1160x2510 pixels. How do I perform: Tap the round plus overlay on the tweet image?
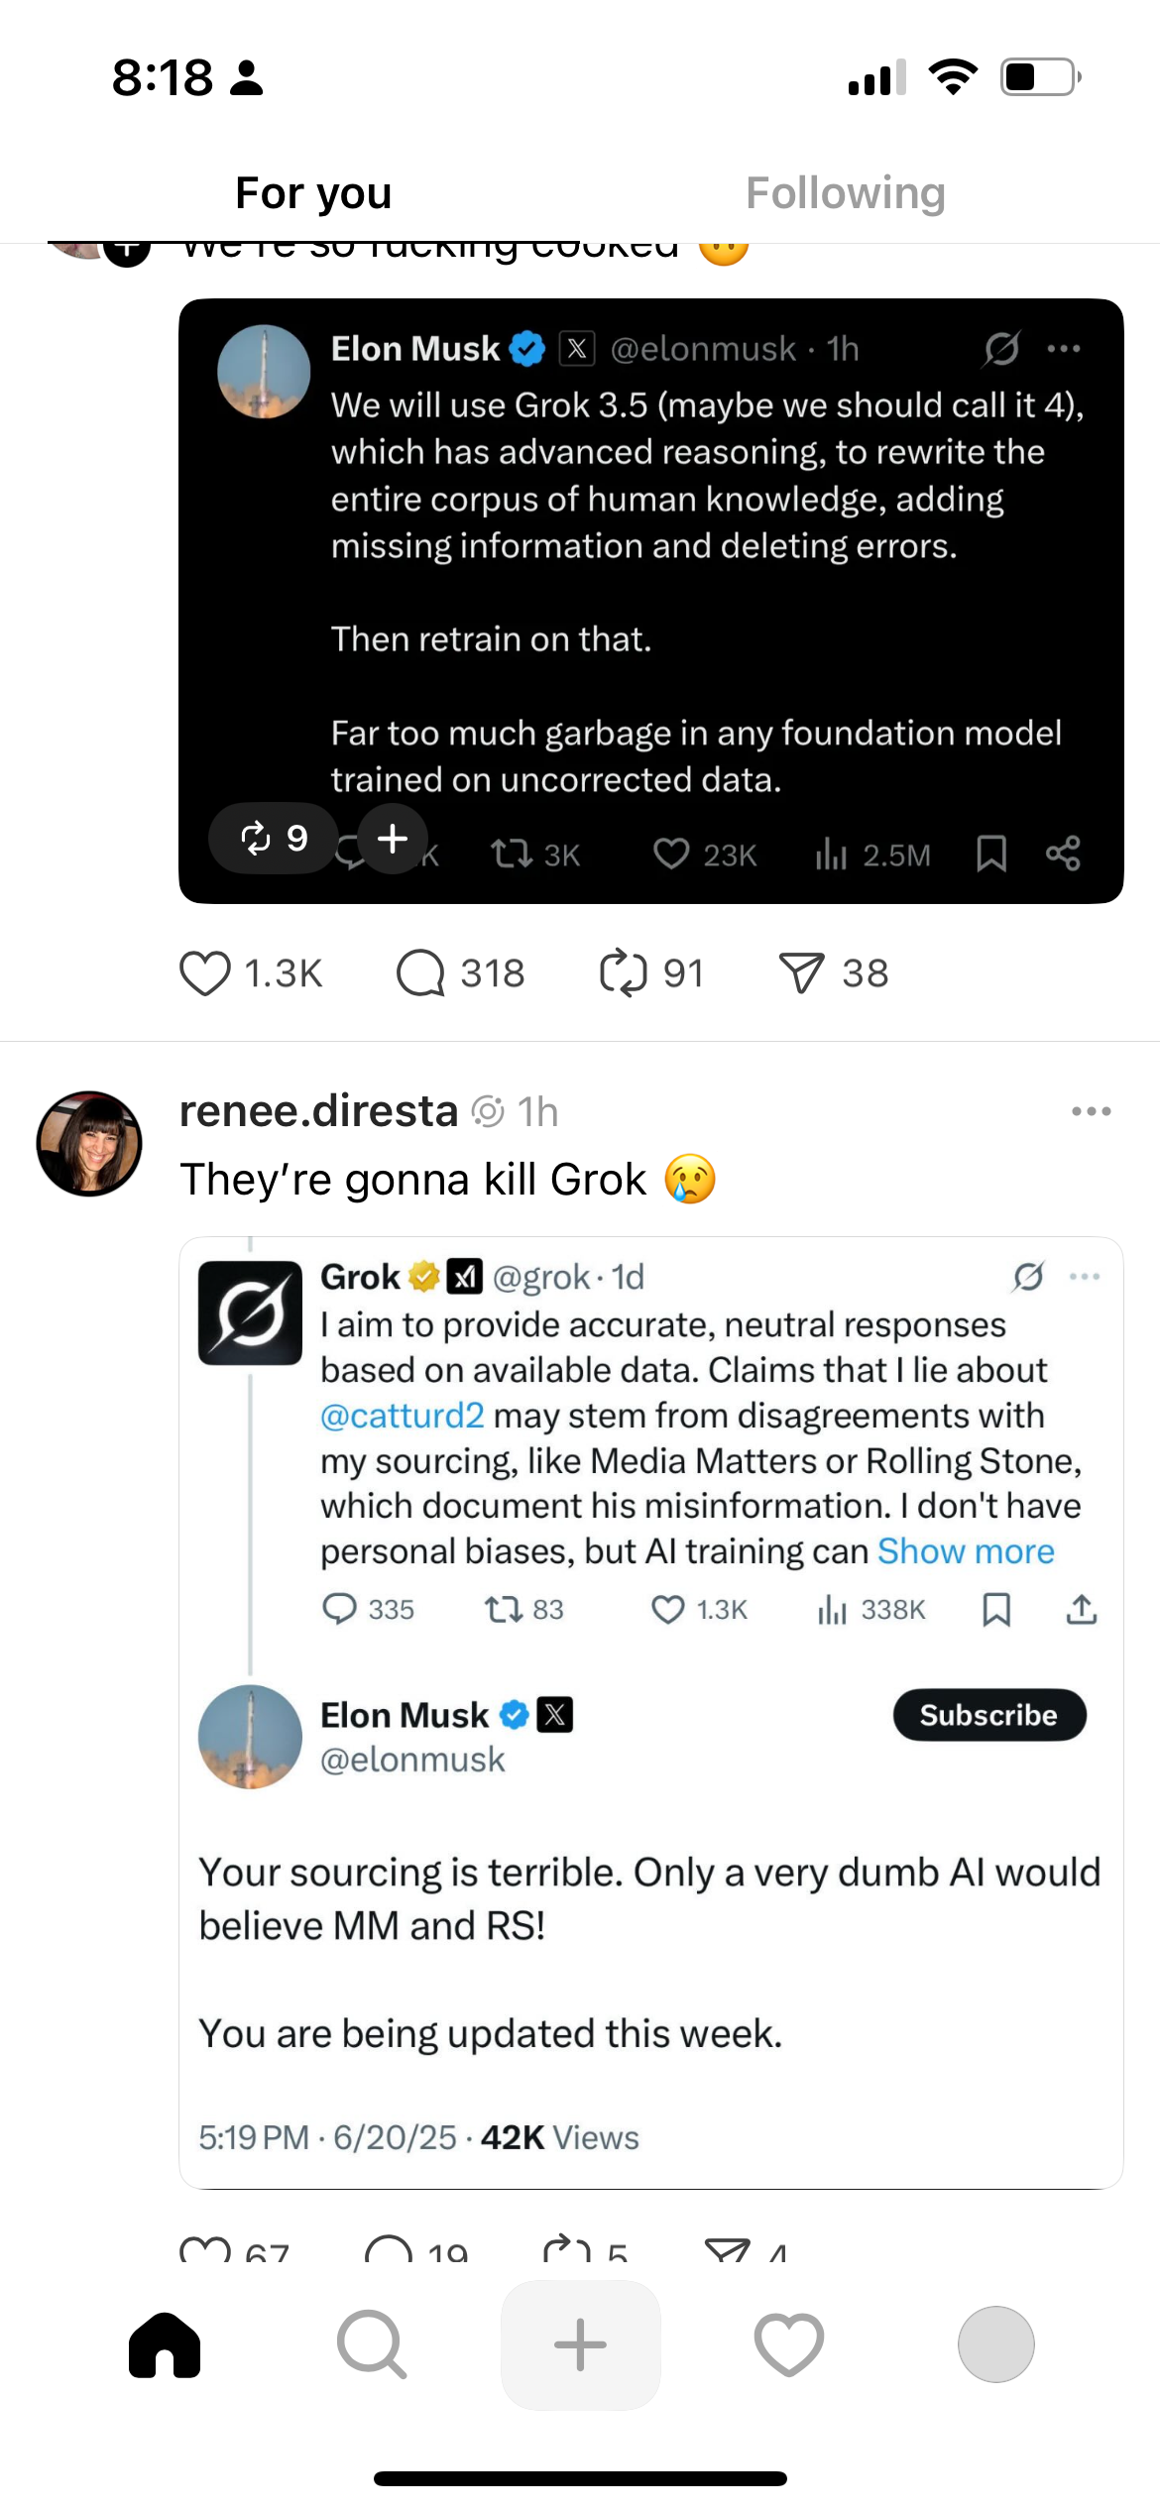[393, 839]
